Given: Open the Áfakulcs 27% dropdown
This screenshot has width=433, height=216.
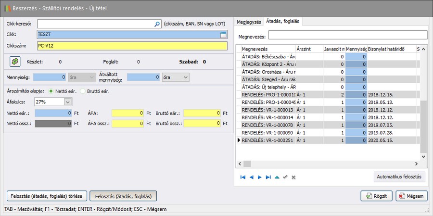Looking at the screenshot, I should (x=67, y=102).
